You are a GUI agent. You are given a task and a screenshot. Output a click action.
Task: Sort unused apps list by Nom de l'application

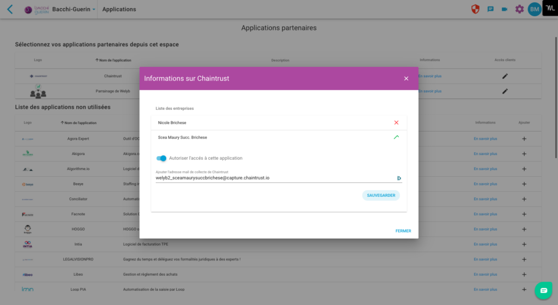[78, 123]
